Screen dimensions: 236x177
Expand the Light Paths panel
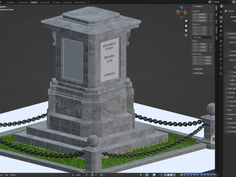(231, 88)
